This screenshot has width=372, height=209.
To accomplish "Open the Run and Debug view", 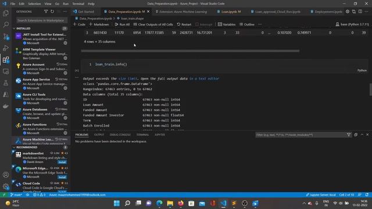I will [x=6, y=48].
